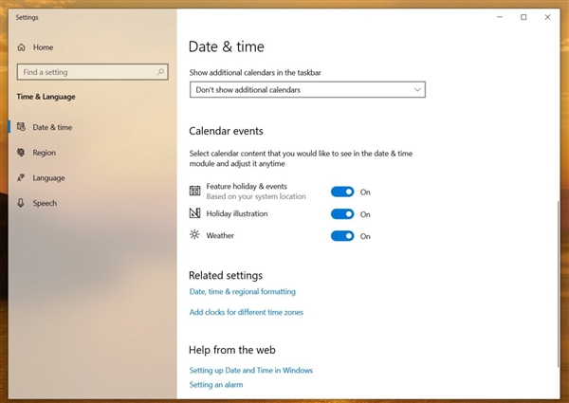Click the Help from the web heading
569x403 pixels.
pyautogui.click(x=232, y=350)
